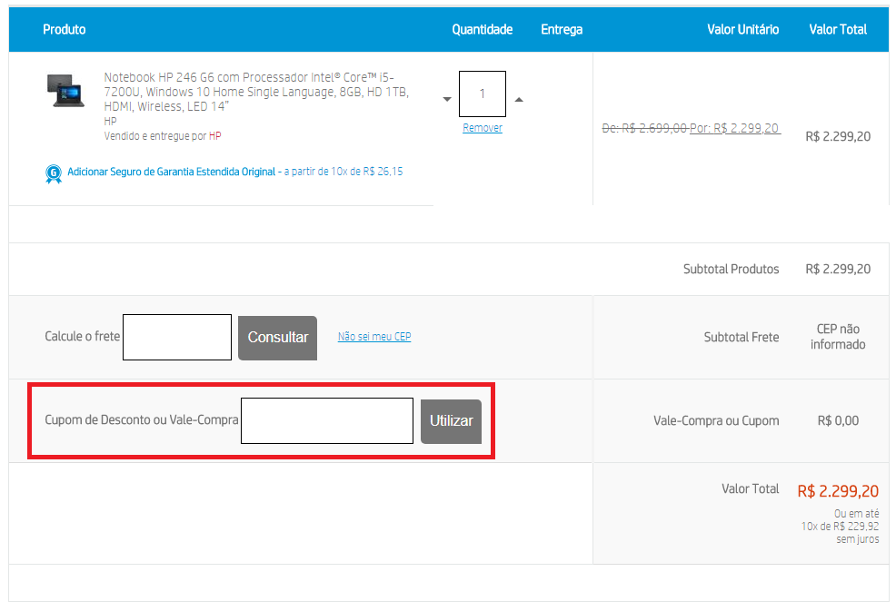Click the HP seller name link

pyautogui.click(x=215, y=136)
